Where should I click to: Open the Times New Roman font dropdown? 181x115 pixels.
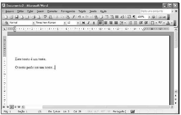[65, 23]
